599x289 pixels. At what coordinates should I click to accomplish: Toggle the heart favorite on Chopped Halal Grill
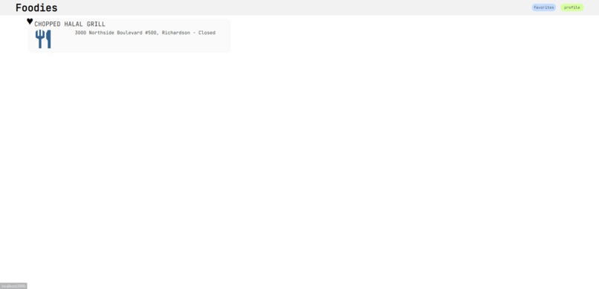click(30, 22)
